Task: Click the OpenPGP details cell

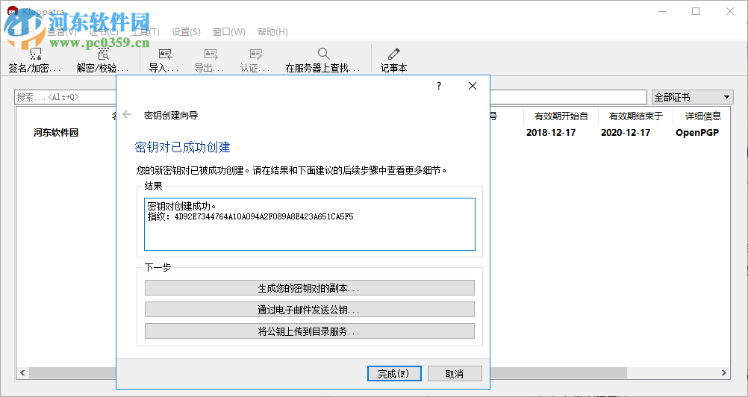Action: click(697, 133)
